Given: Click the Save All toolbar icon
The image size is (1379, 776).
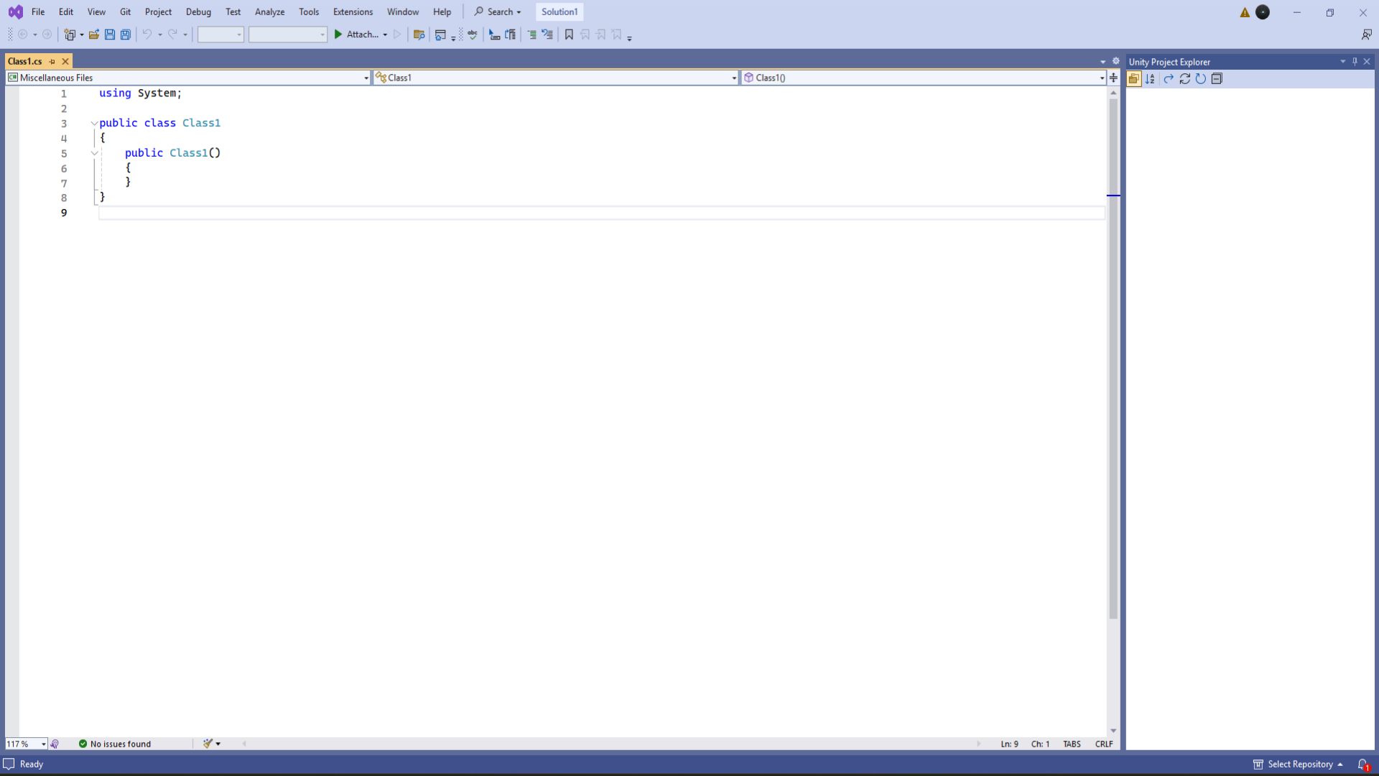Looking at the screenshot, I should click(x=126, y=34).
